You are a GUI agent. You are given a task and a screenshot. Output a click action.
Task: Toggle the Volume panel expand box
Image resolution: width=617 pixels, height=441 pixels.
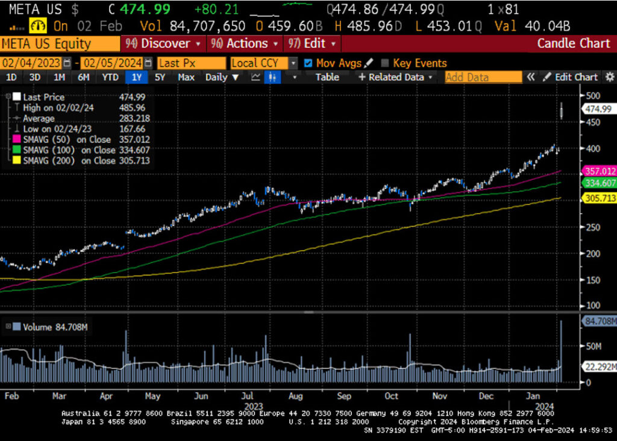(x=8, y=327)
